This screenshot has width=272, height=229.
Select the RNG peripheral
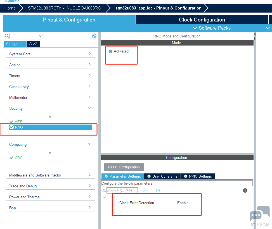51,127
